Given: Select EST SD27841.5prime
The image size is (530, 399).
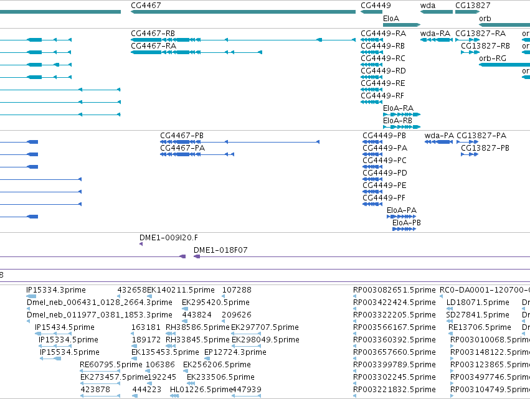Looking at the screenshot, I should tap(450, 321).
